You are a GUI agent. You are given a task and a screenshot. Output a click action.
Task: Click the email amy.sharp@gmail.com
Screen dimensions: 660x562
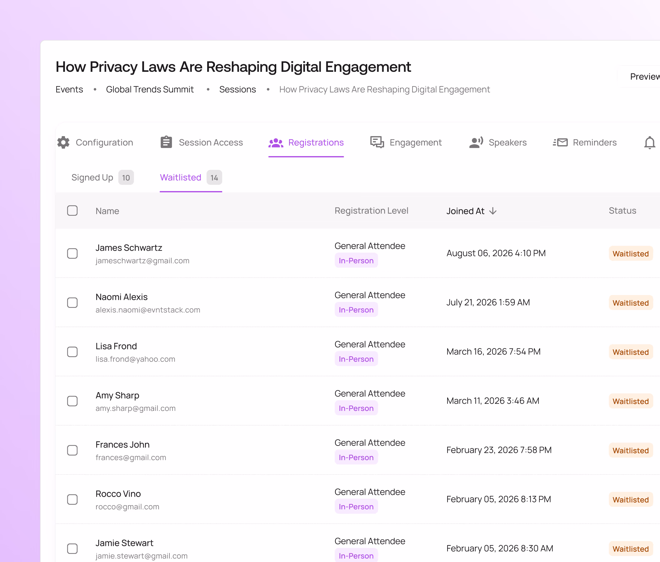(x=135, y=408)
